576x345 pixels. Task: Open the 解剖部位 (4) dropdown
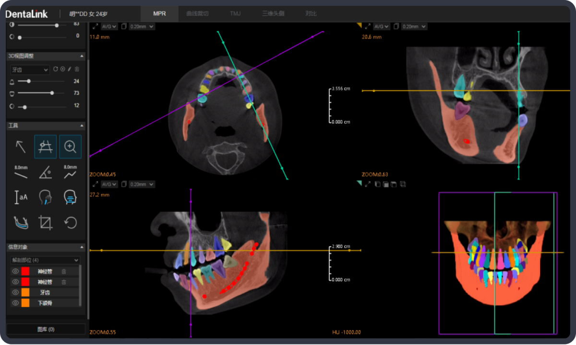pyautogui.click(x=45, y=260)
